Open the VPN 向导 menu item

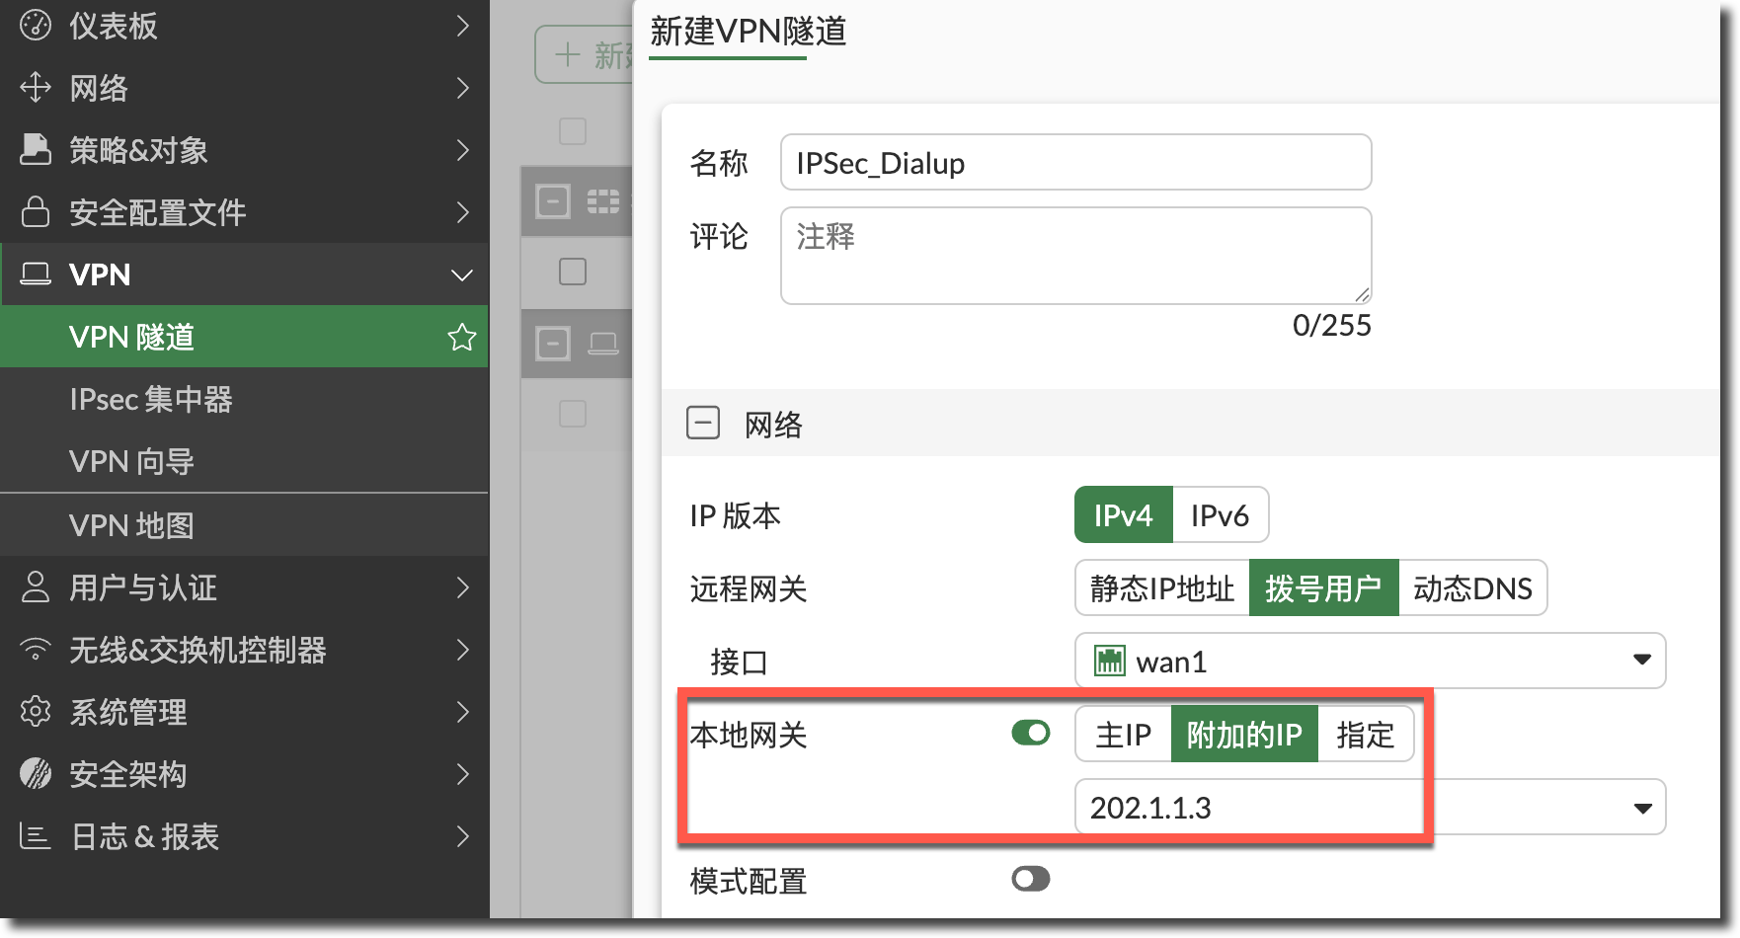tap(131, 462)
